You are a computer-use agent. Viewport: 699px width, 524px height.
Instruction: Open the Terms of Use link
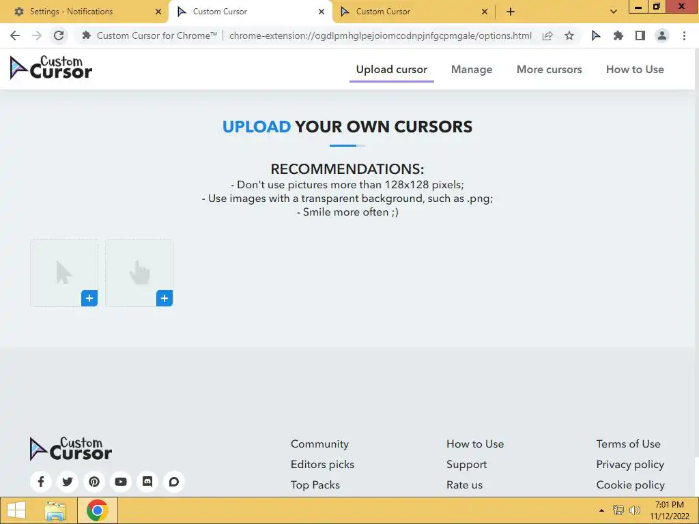628,443
